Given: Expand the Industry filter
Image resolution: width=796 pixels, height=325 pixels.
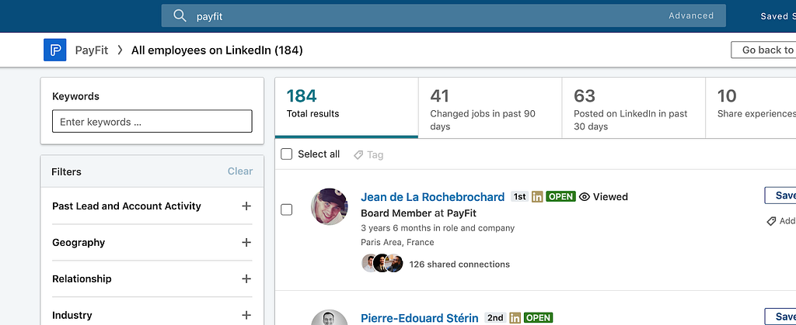Looking at the screenshot, I should click(246, 316).
